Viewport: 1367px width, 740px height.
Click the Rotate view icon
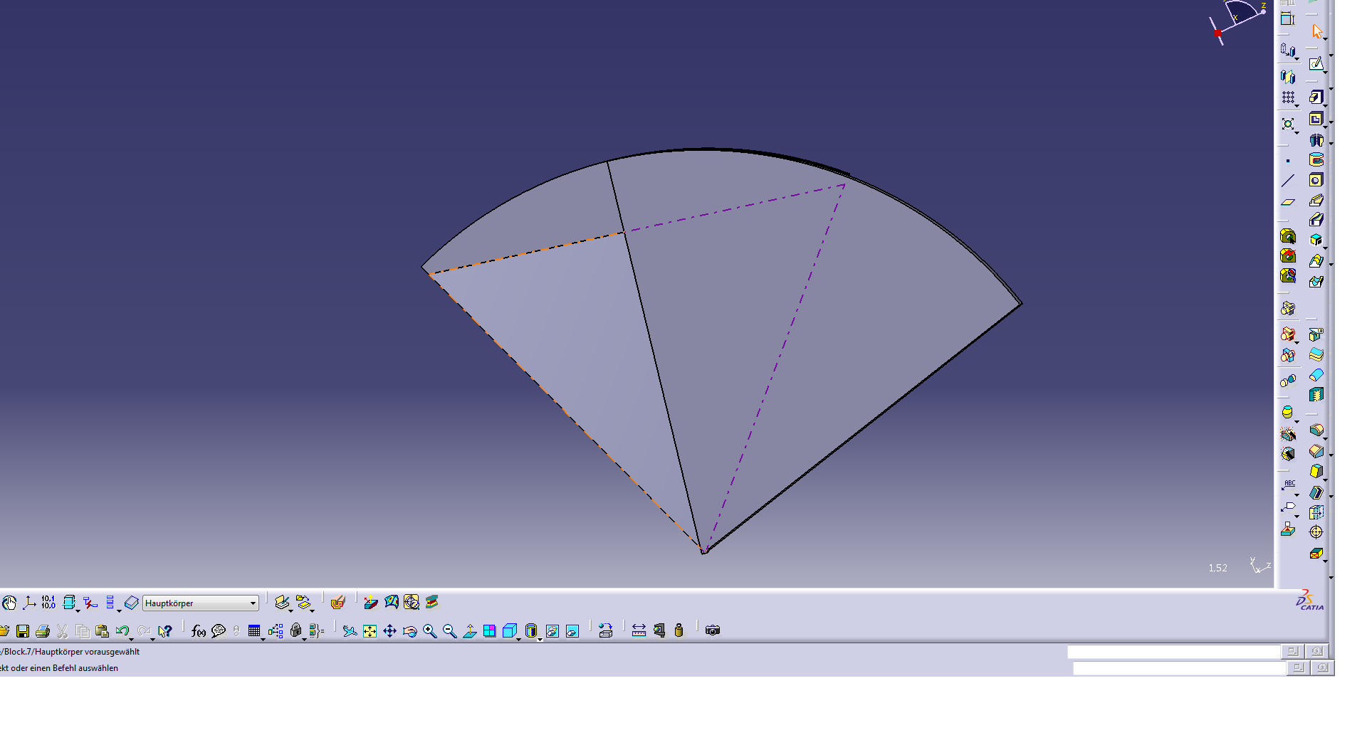pos(409,631)
